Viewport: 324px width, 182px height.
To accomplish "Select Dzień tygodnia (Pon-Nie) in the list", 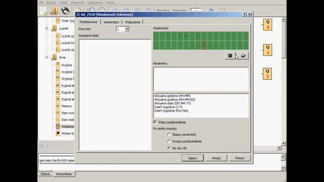I will (171, 111).
